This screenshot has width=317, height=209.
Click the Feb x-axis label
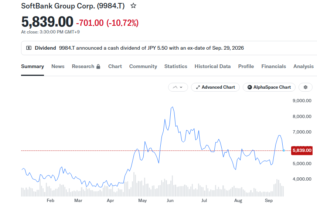(x=50, y=201)
